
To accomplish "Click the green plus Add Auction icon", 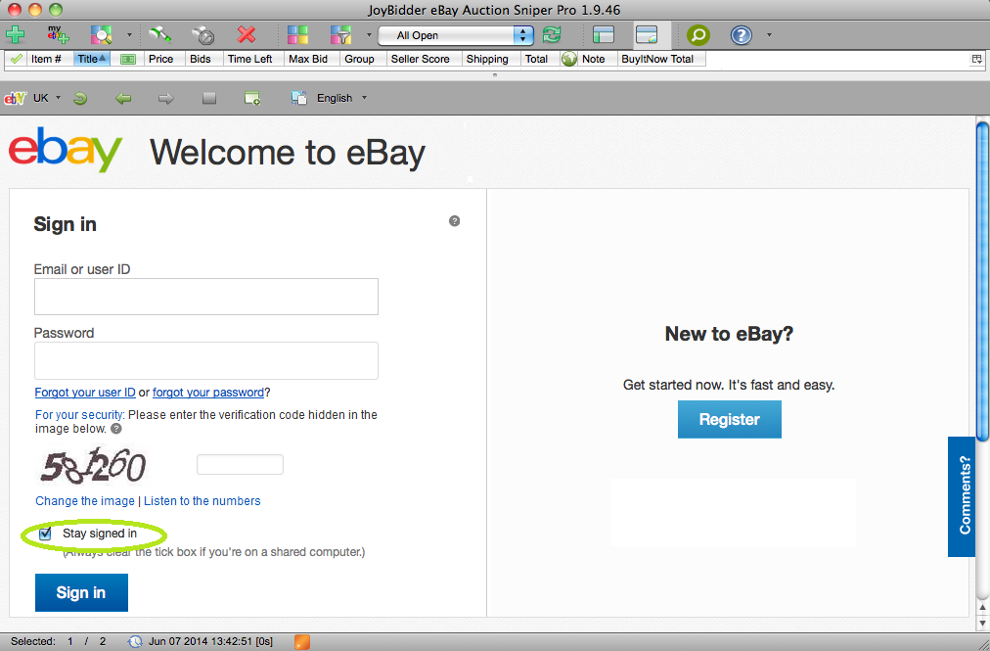I will click(16, 33).
